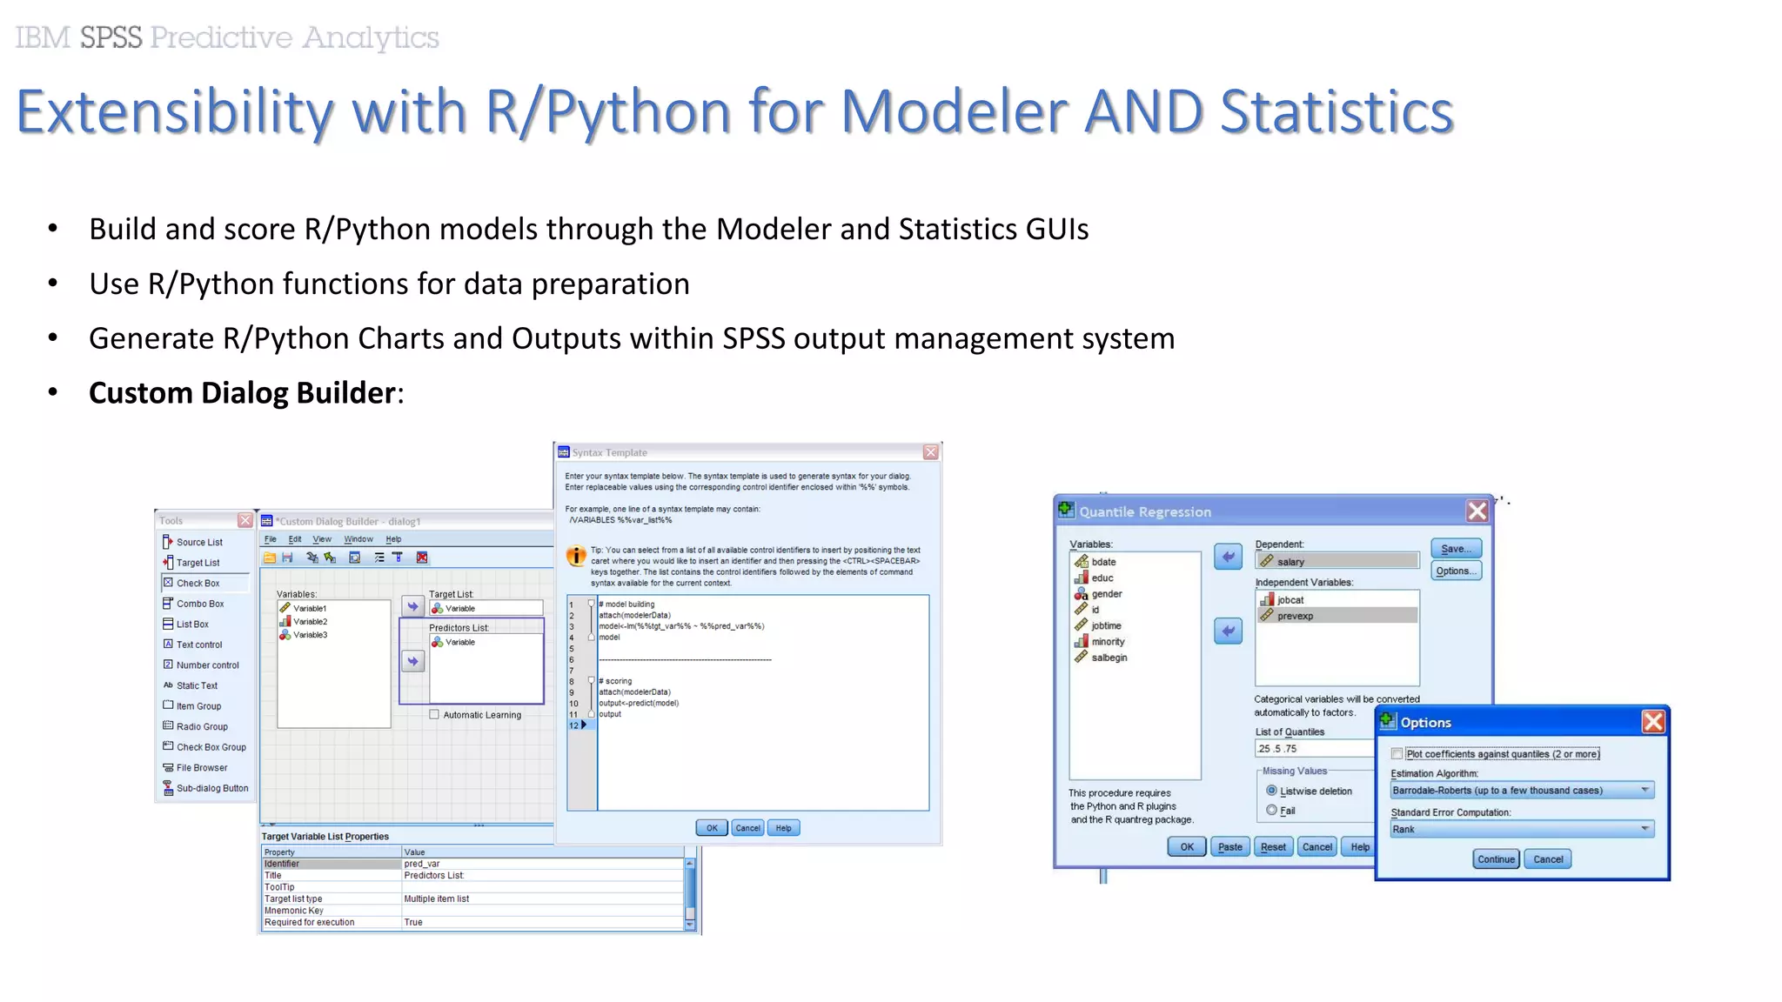The width and height of the screenshot is (1782, 1002).
Task: Select prevexp in Independent Variables
Action: (x=1337, y=616)
